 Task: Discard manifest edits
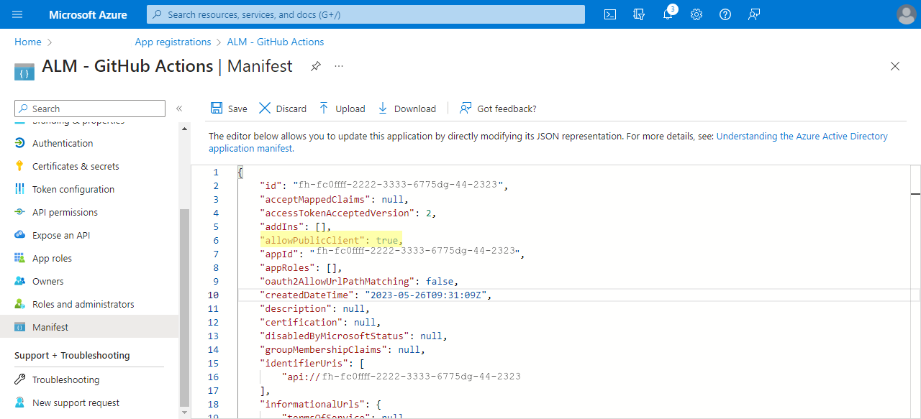[283, 108]
